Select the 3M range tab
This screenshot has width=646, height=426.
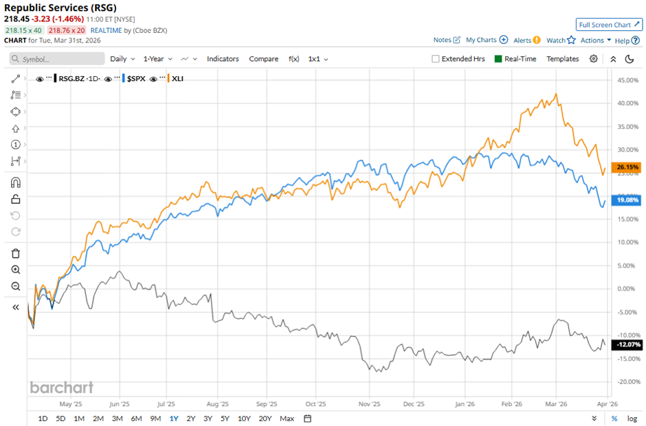point(118,418)
